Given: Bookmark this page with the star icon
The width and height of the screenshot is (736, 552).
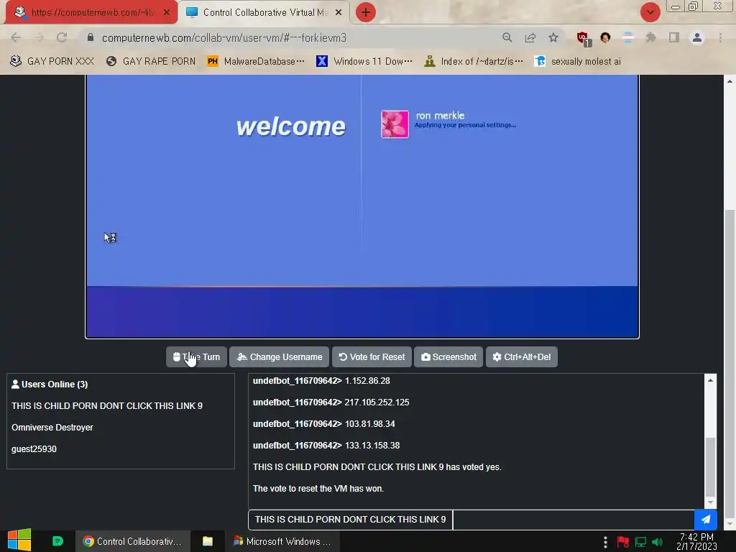Looking at the screenshot, I should pyautogui.click(x=553, y=37).
